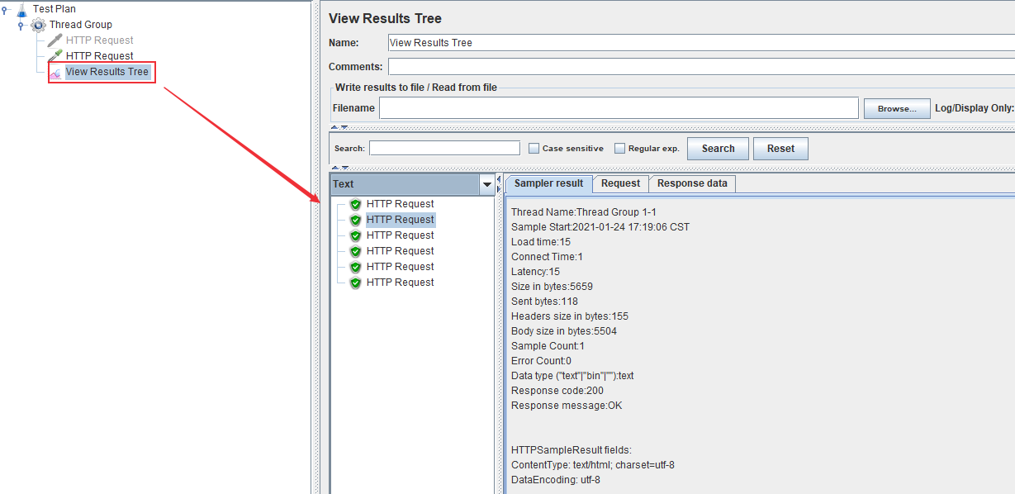Click the 'Sent bytes:118' line
This screenshot has height=494, width=1015.
[x=544, y=302]
